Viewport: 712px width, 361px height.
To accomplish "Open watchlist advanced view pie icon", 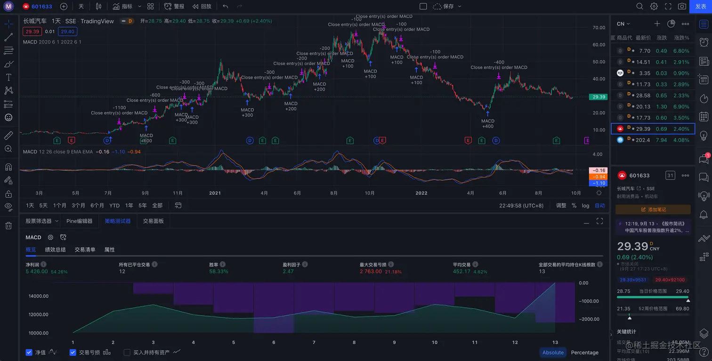I will coord(671,24).
